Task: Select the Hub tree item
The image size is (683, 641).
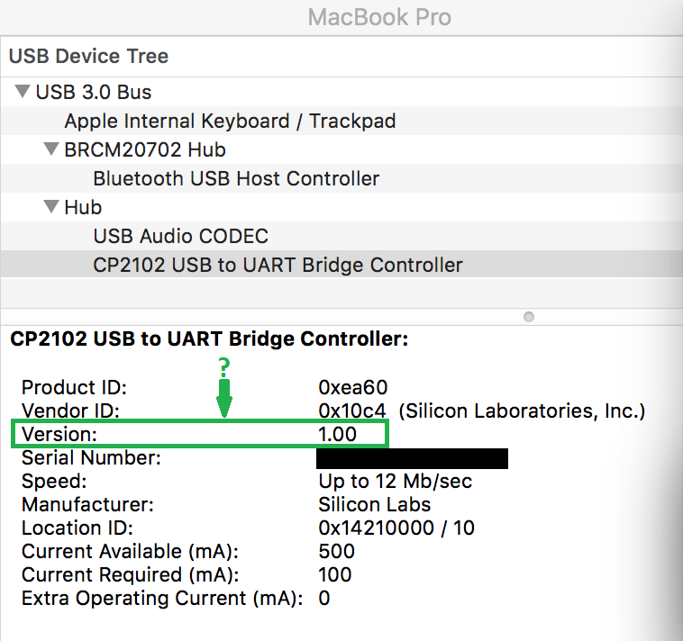Action: [x=83, y=207]
